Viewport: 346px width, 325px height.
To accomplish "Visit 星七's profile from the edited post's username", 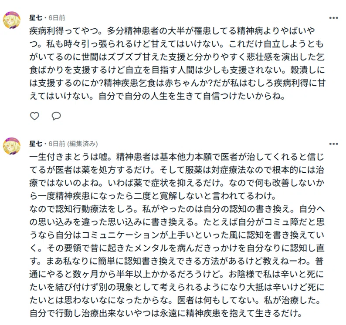I will pyautogui.click(x=36, y=144).
